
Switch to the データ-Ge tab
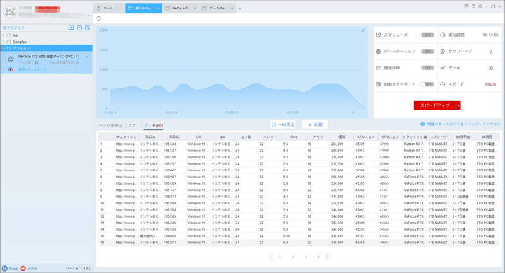(218, 8)
